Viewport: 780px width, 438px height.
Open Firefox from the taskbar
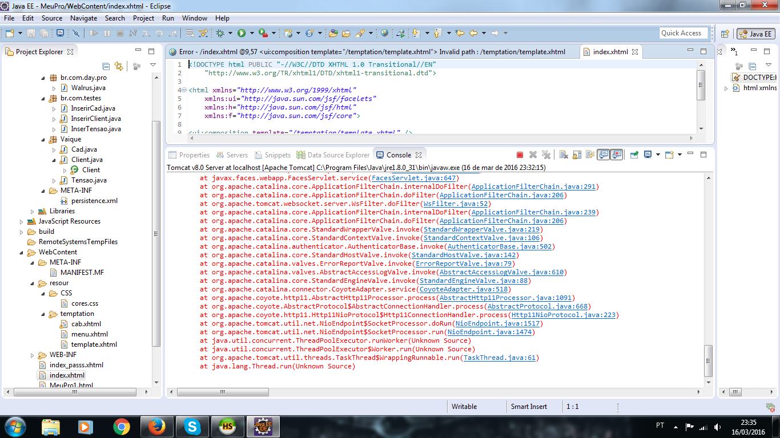point(156,426)
